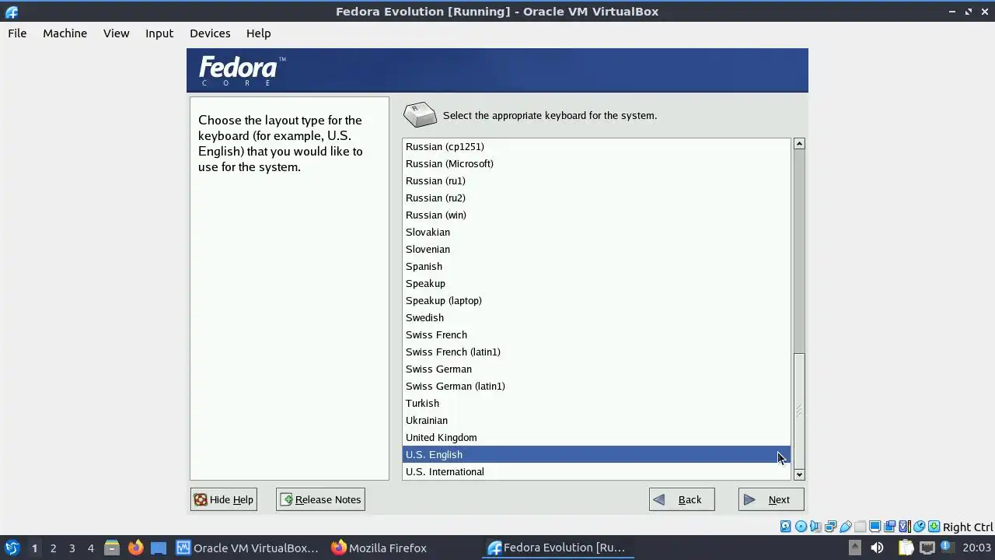Open the file manager from the taskbar
995x560 pixels.
pyautogui.click(x=112, y=548)
